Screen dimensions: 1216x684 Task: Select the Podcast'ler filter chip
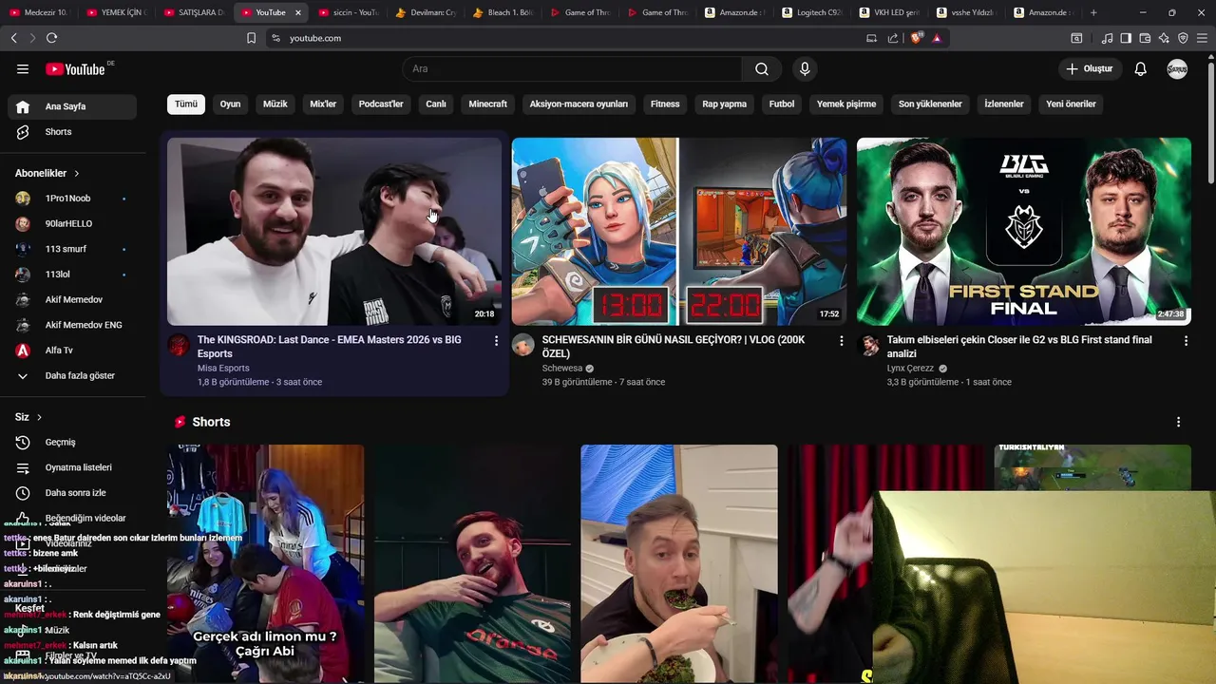[381, 104]
